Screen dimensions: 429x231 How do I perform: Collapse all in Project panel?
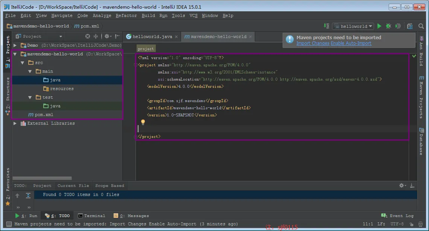96,36
